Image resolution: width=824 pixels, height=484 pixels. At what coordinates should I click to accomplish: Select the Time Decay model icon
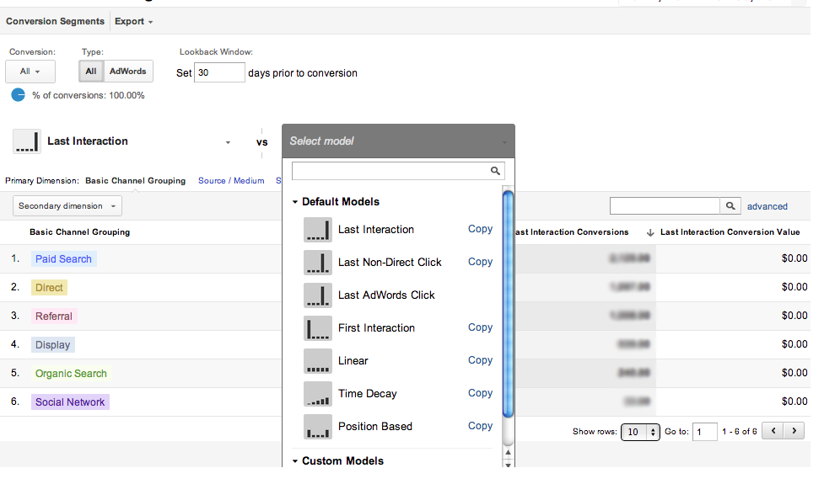(x=317, y=394)
